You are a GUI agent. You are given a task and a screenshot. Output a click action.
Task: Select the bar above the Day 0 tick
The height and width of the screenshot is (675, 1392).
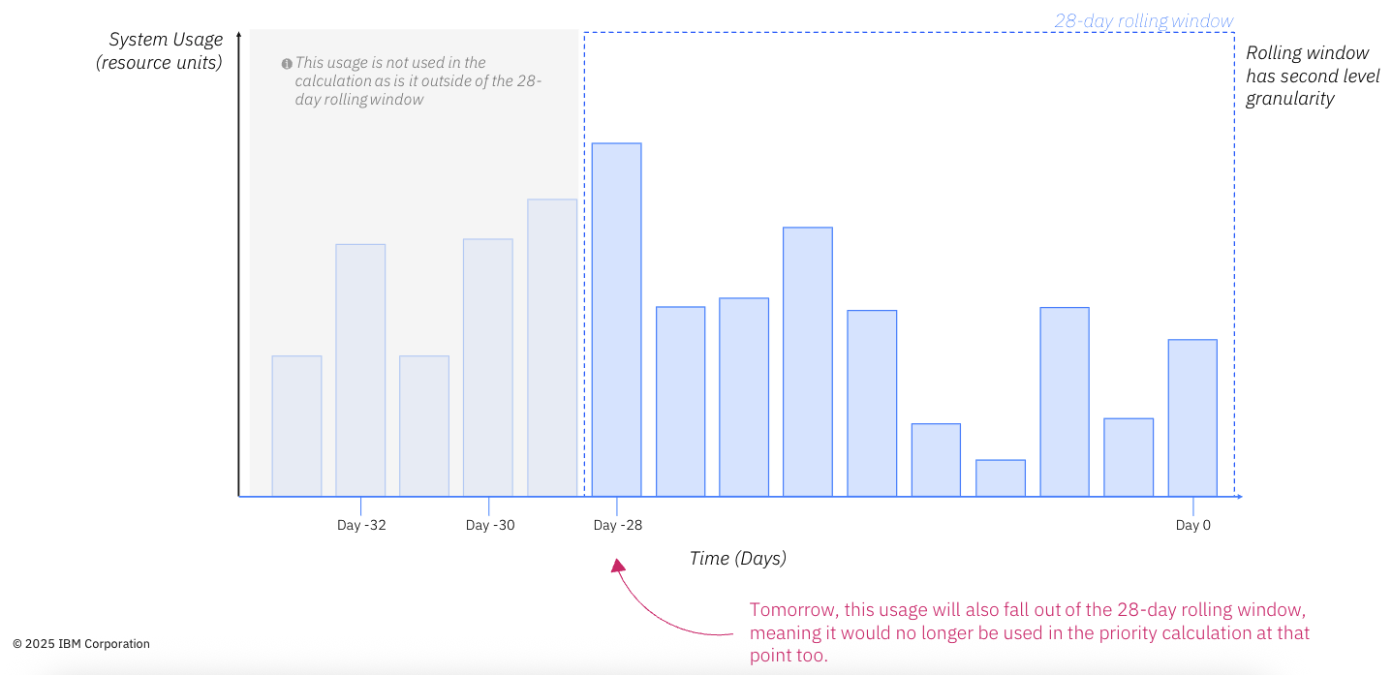tap(1192, 417)
